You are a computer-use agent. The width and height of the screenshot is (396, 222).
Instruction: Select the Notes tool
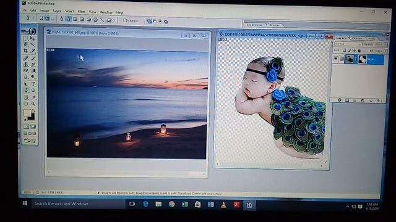coord(26,97)
